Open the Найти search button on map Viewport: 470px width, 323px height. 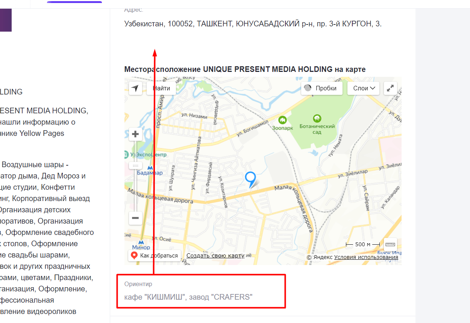tap(161, 88)
